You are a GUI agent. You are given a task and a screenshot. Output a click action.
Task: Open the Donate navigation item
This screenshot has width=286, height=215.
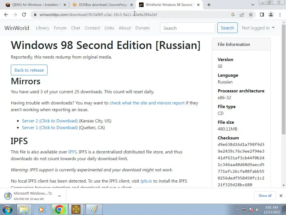click(142, 28)
